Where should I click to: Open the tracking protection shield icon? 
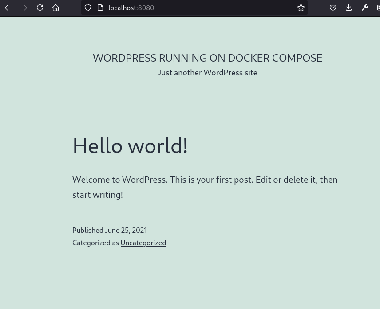tap(88, 8)
